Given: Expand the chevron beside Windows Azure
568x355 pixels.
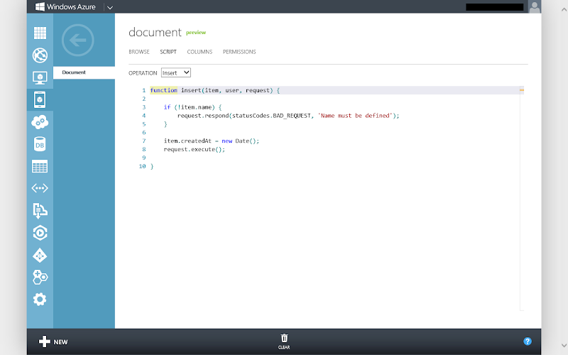Looking at the screenshot, I should [x=110, y=7].
